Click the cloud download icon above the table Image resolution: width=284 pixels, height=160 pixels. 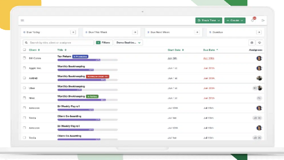pyautogui.click(x=259, y=43)
